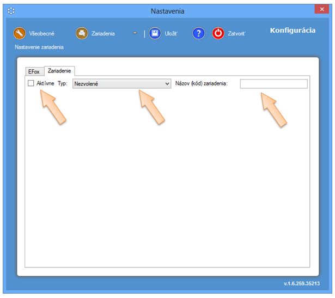Click the Všeobecné text label in toolbar

point(42,34)
